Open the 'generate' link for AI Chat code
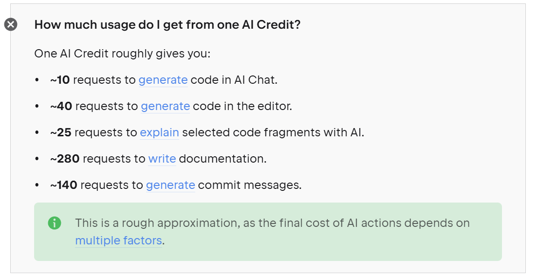 coord(163,80)
